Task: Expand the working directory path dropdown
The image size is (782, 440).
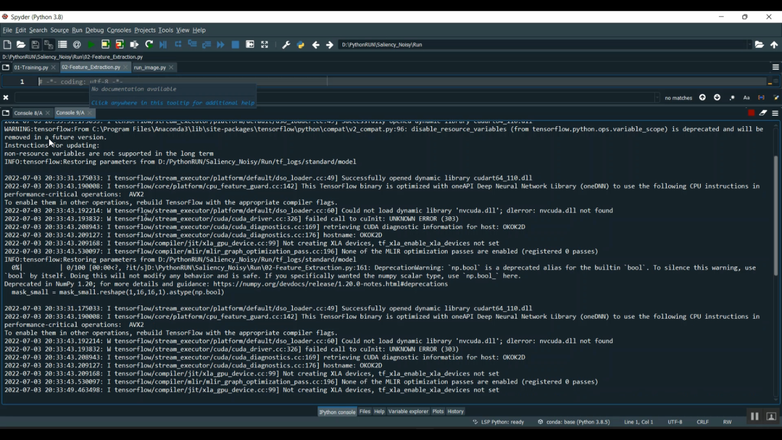Action: (x=749, y=45)
